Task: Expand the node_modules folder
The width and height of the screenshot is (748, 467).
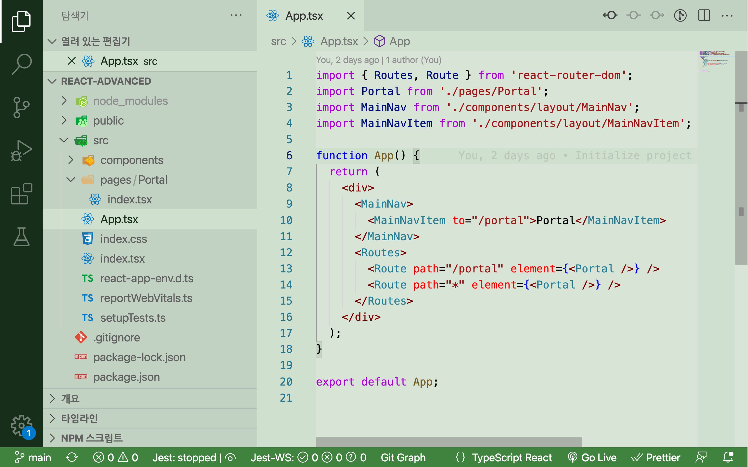Action: [130, 101]
